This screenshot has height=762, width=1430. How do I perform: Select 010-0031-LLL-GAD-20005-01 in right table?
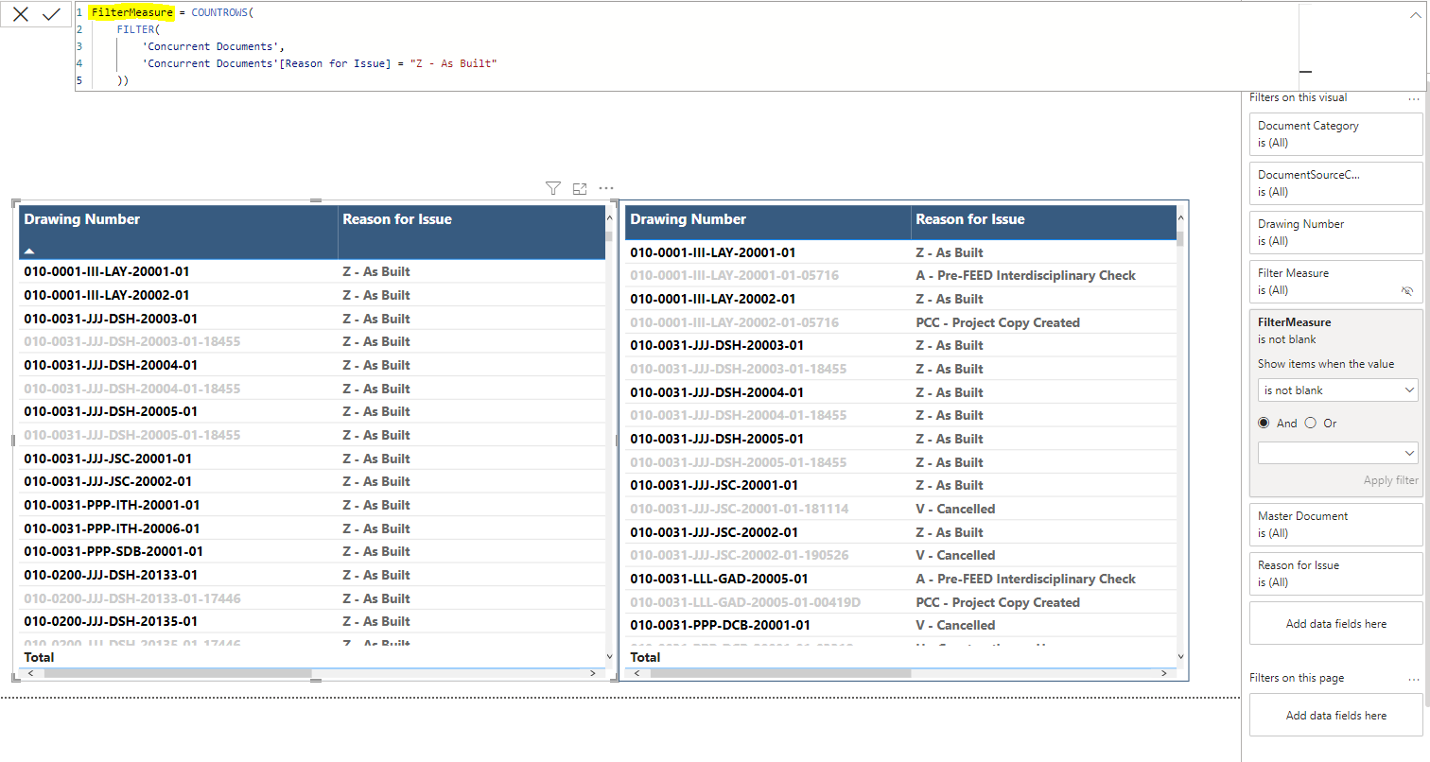click(719, 579)
